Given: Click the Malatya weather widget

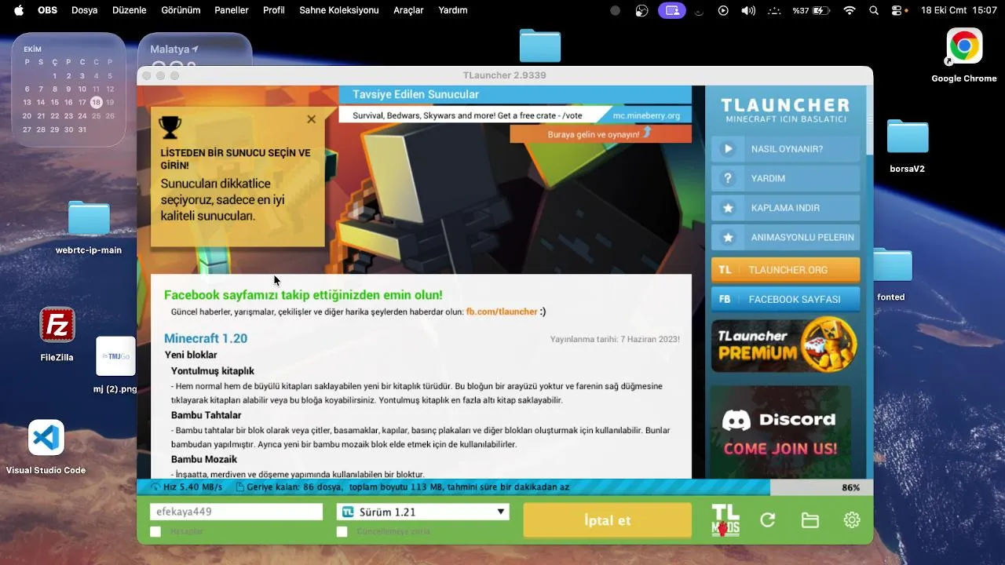Looking at the screenshot, I should click(195, 52).
